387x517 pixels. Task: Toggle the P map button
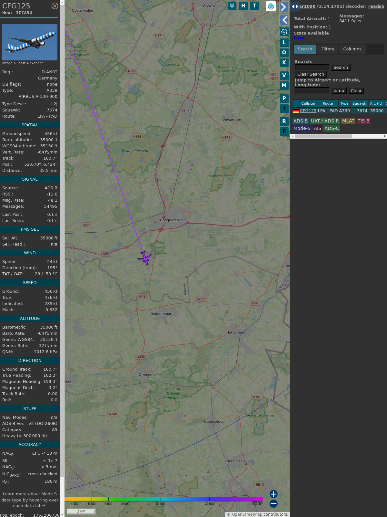click(x=284, y=99)
